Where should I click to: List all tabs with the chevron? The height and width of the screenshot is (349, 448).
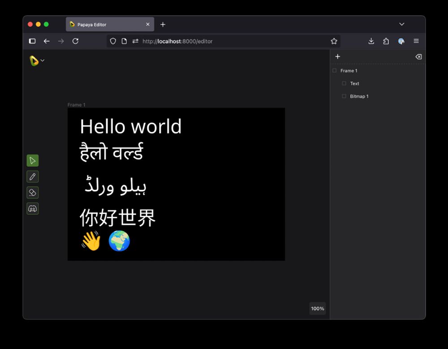click(x=402, y=24)
